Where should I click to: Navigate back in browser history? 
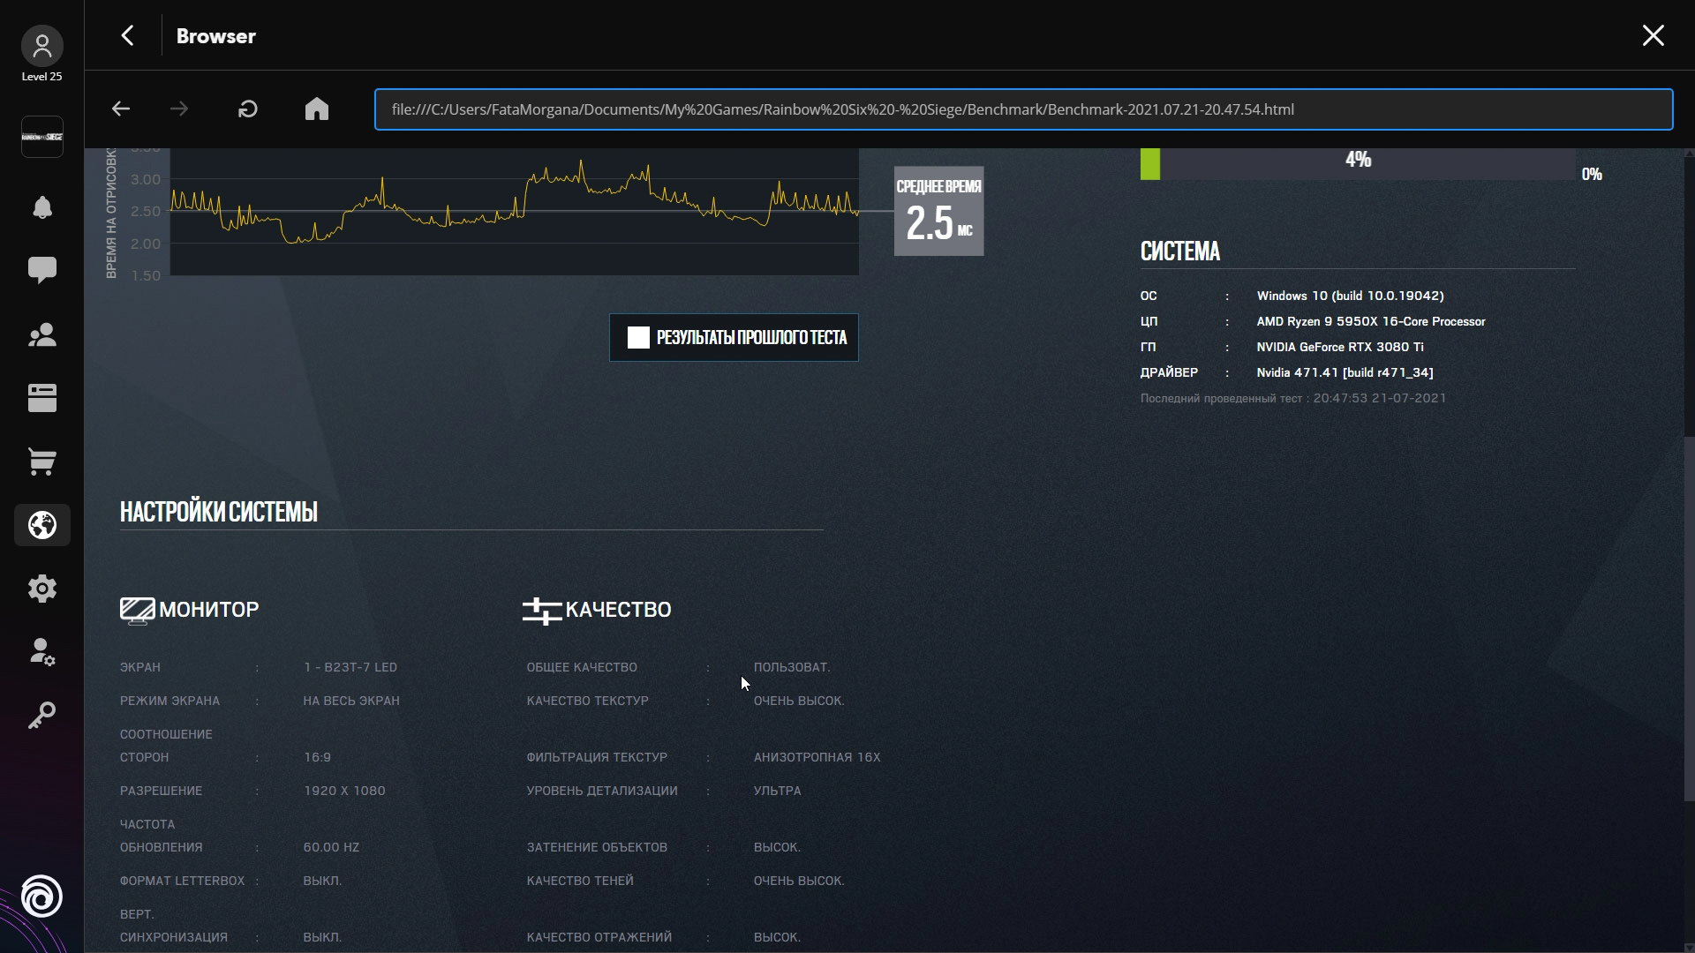[121, 109]
